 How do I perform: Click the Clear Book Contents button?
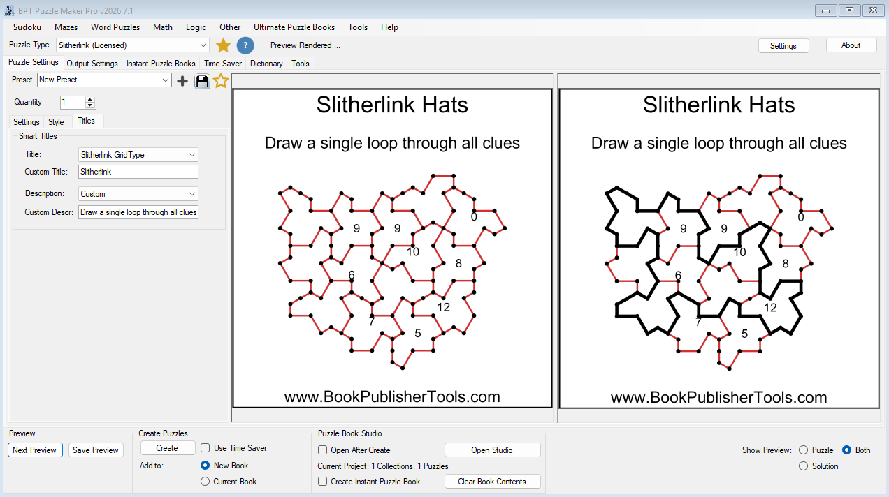[493, 482]
